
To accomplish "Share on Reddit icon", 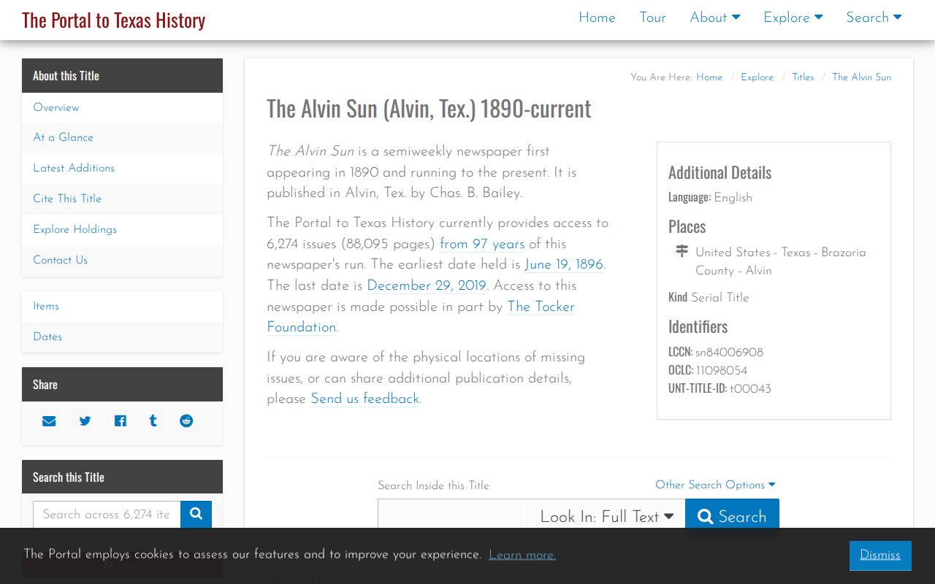I will (x=186, y=421).
